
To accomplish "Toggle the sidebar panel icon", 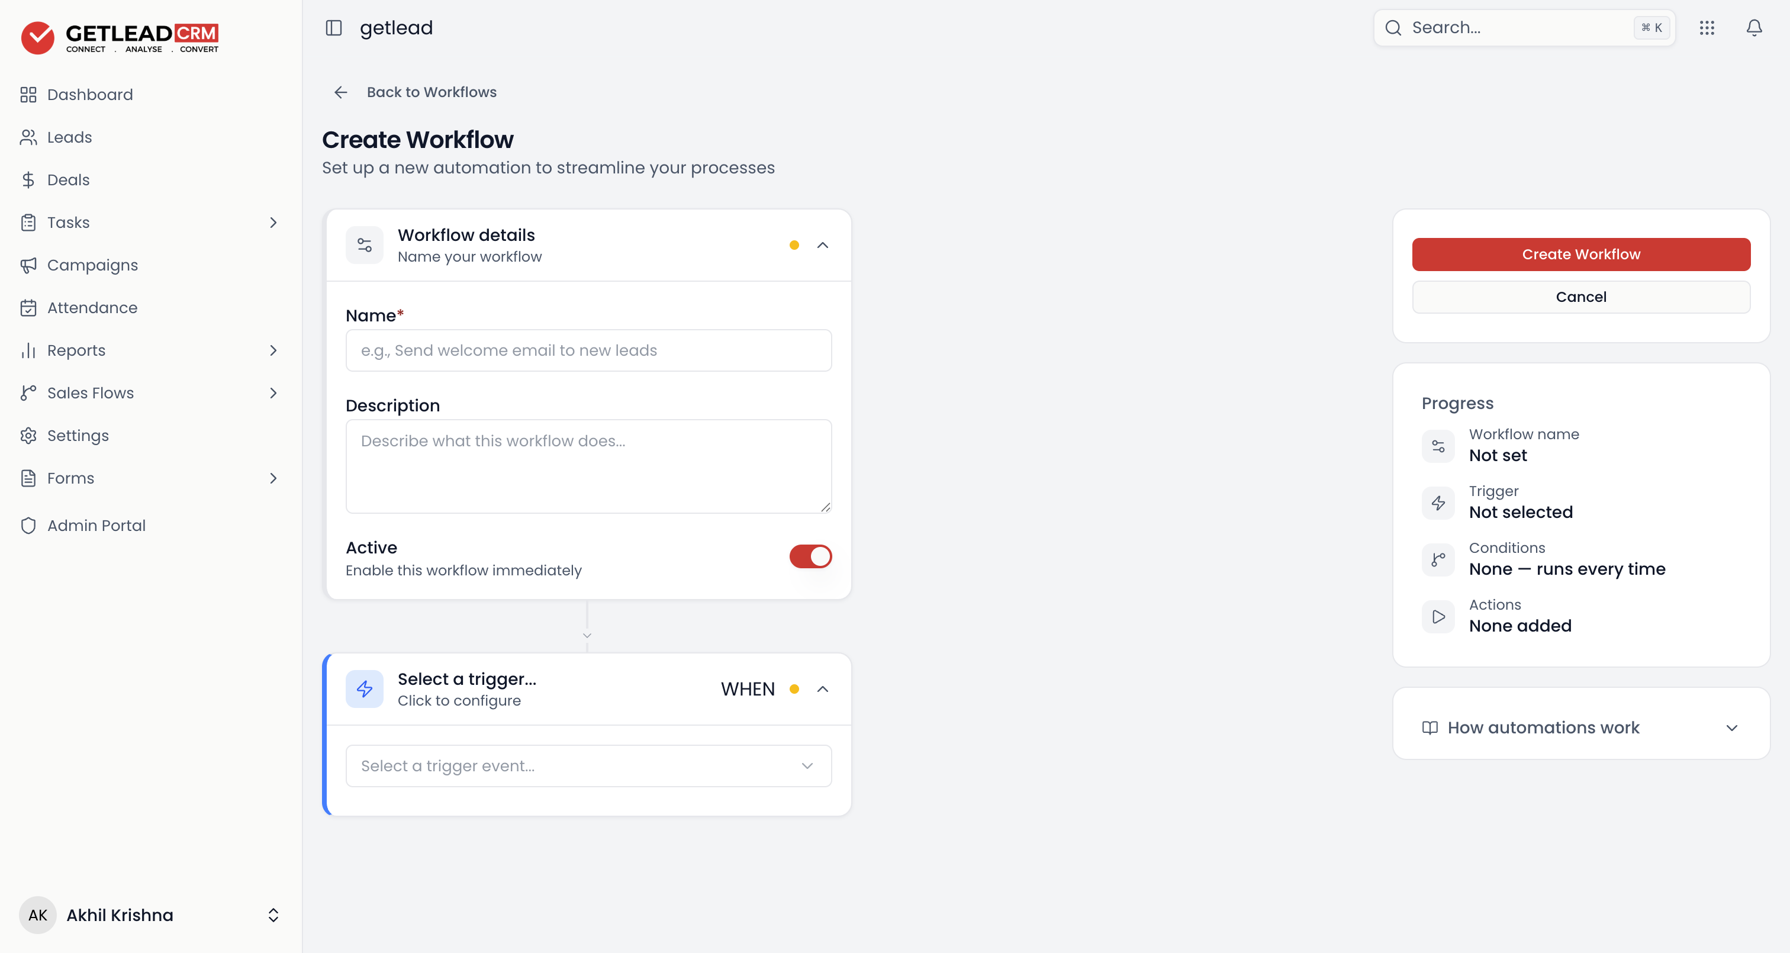I will [333, 28].
